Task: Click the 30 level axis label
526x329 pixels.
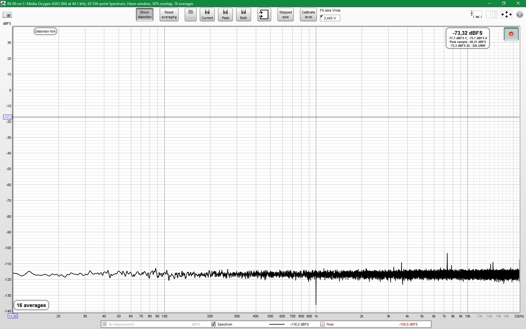Action: (9, 43)
